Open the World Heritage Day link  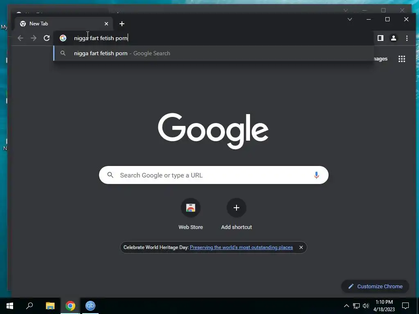click(x=241, y=247)
